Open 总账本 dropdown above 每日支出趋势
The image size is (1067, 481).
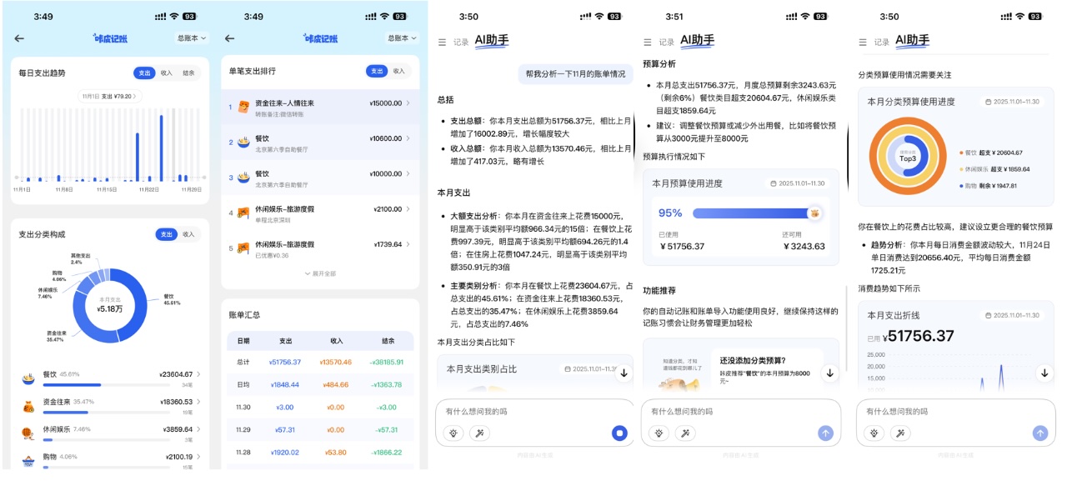(x=192, y=38)
